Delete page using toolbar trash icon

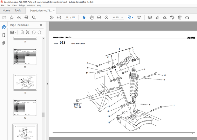pyautogui.click(x=180, y=18)
